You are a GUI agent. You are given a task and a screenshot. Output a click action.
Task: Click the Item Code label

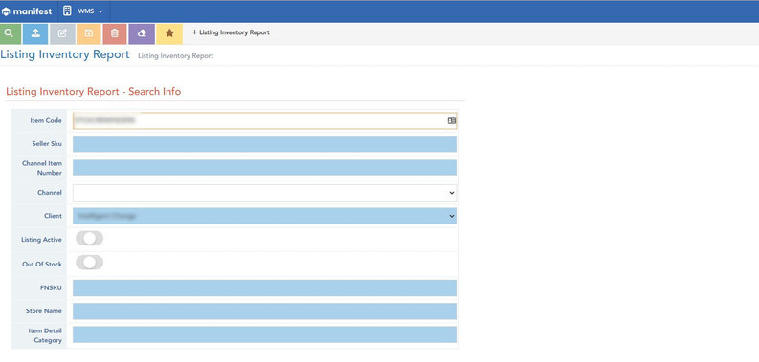[46, 121]
